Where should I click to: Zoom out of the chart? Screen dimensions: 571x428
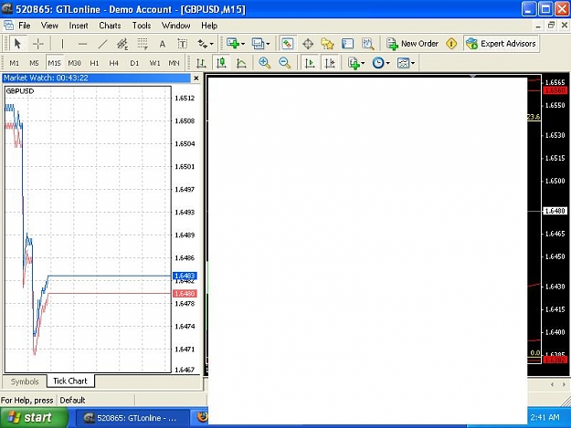[284, 63]
